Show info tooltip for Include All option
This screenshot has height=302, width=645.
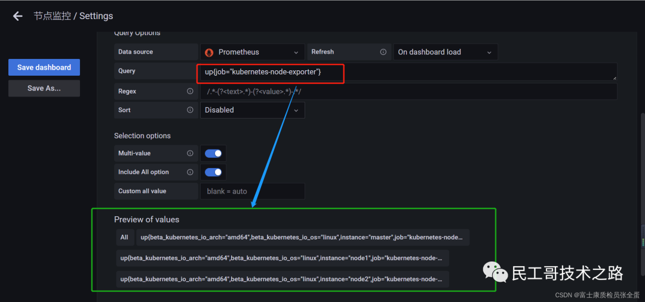[190, 172]
